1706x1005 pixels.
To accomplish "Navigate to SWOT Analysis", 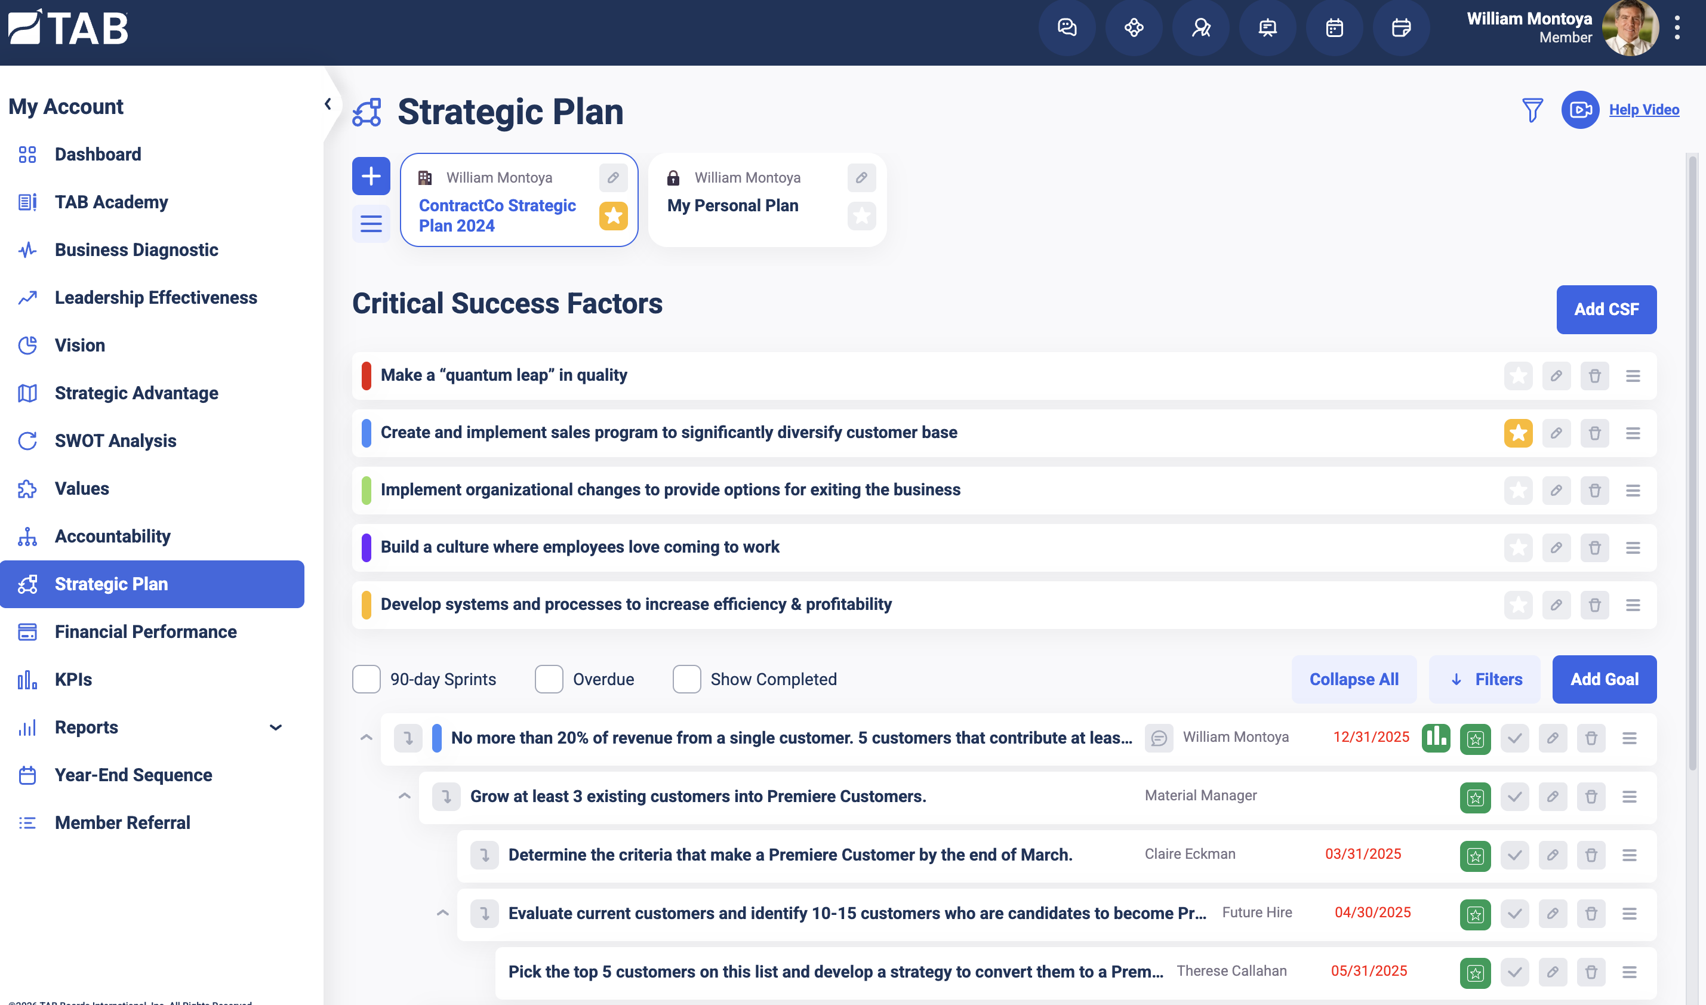I will [115, 441].
